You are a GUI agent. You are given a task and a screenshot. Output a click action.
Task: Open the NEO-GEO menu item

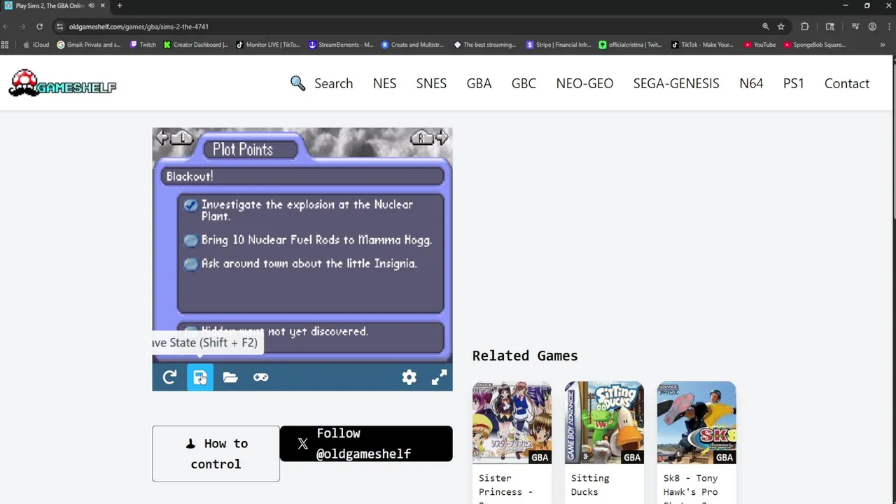pyautogui.click(x=584, y=83)
